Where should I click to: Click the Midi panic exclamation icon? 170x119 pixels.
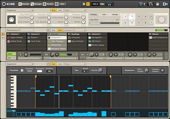pos(144,4)
